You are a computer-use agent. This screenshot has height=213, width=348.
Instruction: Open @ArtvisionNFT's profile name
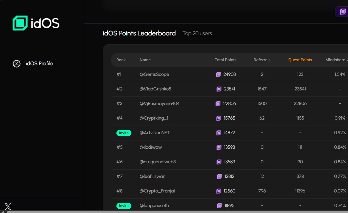click(x=155, y=133)
